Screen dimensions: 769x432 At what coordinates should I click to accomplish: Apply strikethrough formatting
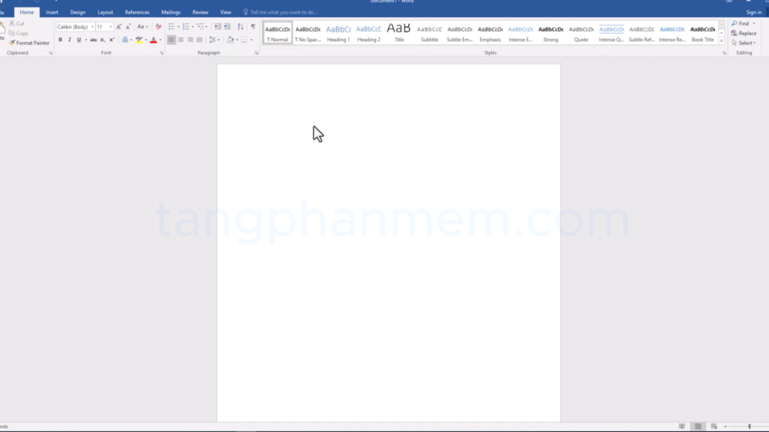point(93,40)
